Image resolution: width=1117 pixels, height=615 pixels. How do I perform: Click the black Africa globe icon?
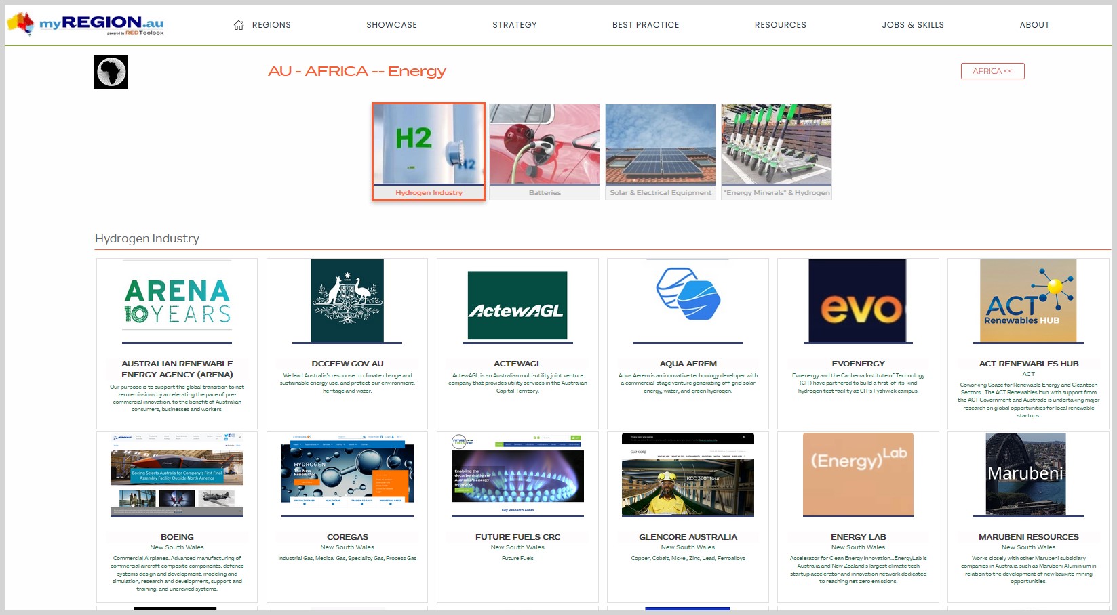[111, 72]
